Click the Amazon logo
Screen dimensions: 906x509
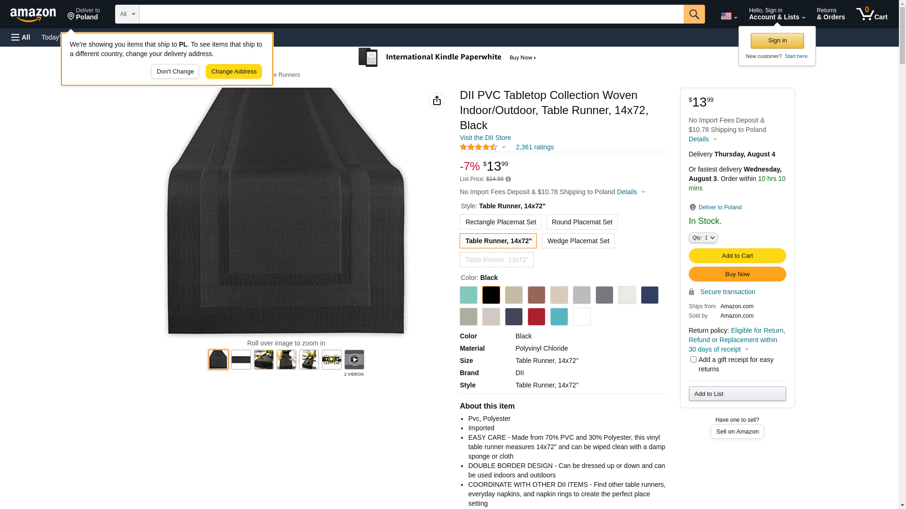tap(33, 15)
